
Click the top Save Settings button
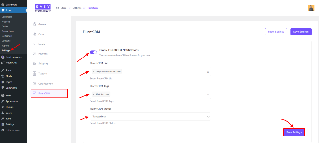click(301, 32)
